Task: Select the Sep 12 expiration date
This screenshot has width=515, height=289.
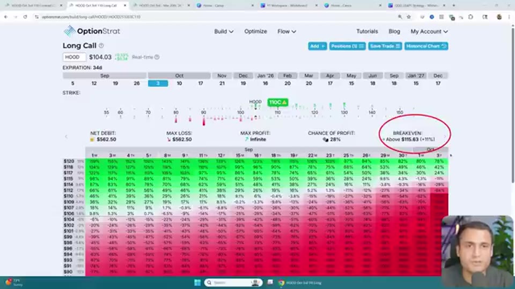Action: (94, 83)
